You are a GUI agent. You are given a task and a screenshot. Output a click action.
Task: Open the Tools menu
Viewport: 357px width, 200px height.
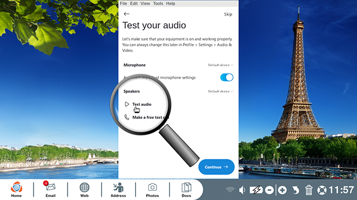coord(158,3)
